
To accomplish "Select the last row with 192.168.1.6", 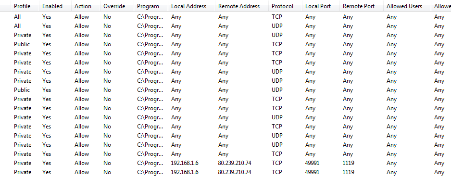I will coord(225,172).
